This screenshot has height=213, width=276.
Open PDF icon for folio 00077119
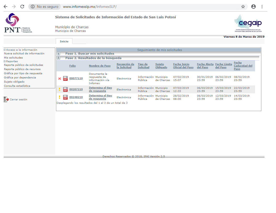[65, 78]
